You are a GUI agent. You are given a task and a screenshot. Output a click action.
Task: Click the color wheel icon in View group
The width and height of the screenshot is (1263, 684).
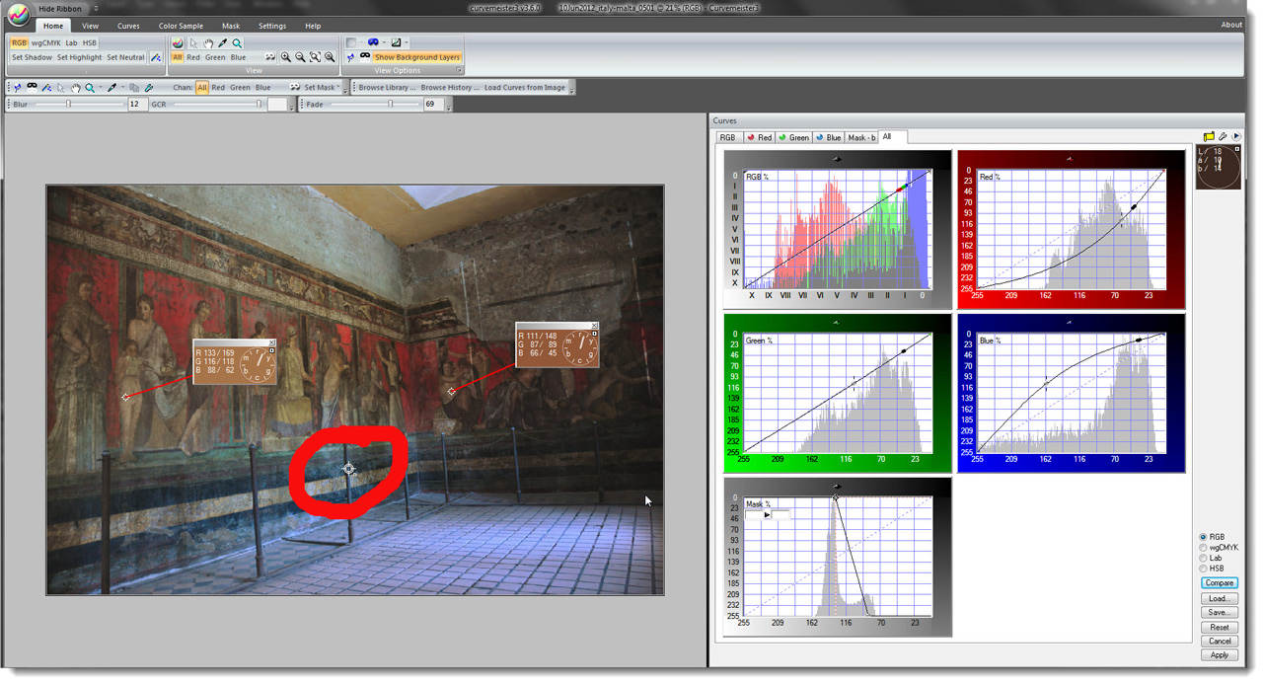click(178, 43)
